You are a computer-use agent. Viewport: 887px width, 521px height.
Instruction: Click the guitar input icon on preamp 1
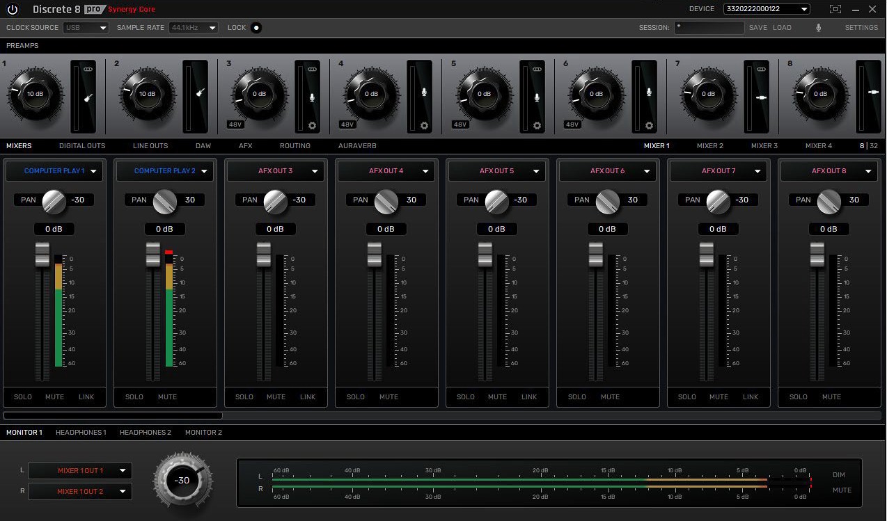[x=88, y=97]
